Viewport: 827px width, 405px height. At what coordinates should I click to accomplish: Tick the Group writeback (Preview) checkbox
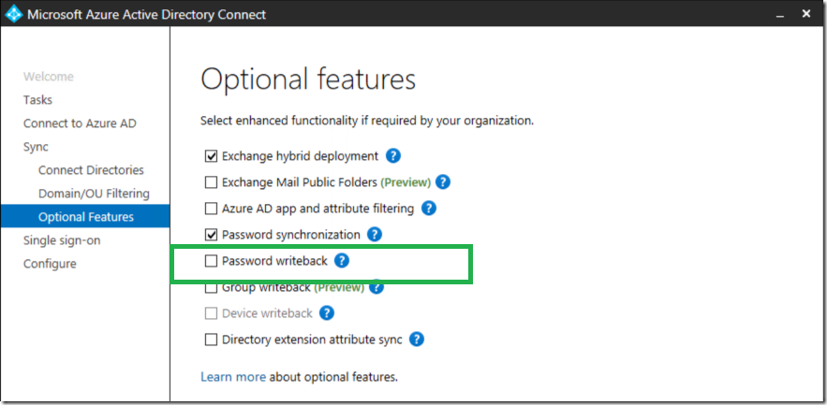[x=211, y=287]
